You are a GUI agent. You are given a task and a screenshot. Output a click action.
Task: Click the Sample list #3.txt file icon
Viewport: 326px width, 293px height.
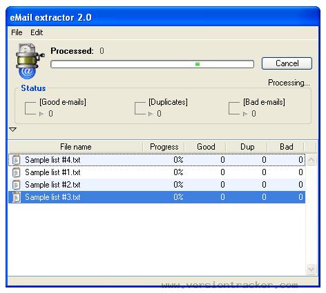[x=16, y=197]
